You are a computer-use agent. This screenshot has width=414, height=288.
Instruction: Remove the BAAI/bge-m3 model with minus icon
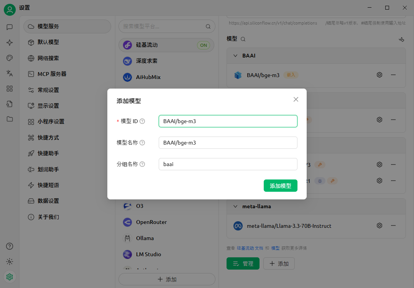[x=393, y=75]
